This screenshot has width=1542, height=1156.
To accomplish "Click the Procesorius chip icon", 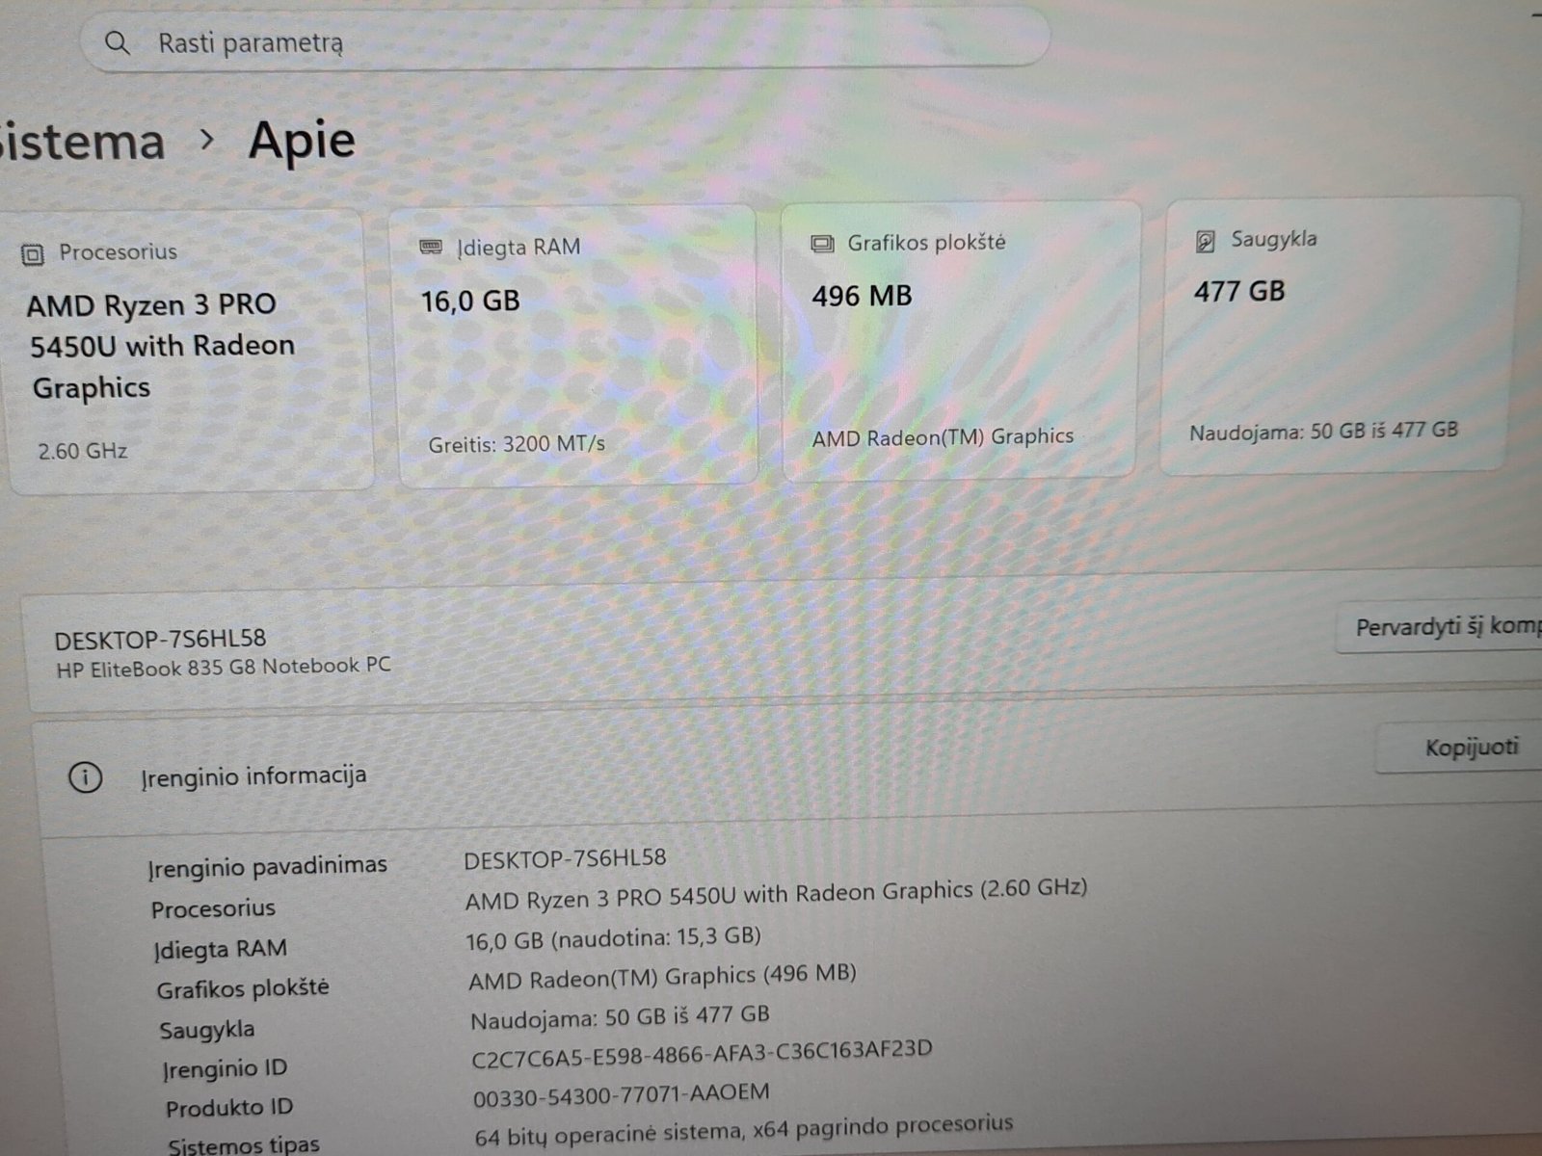I will 33,254.
